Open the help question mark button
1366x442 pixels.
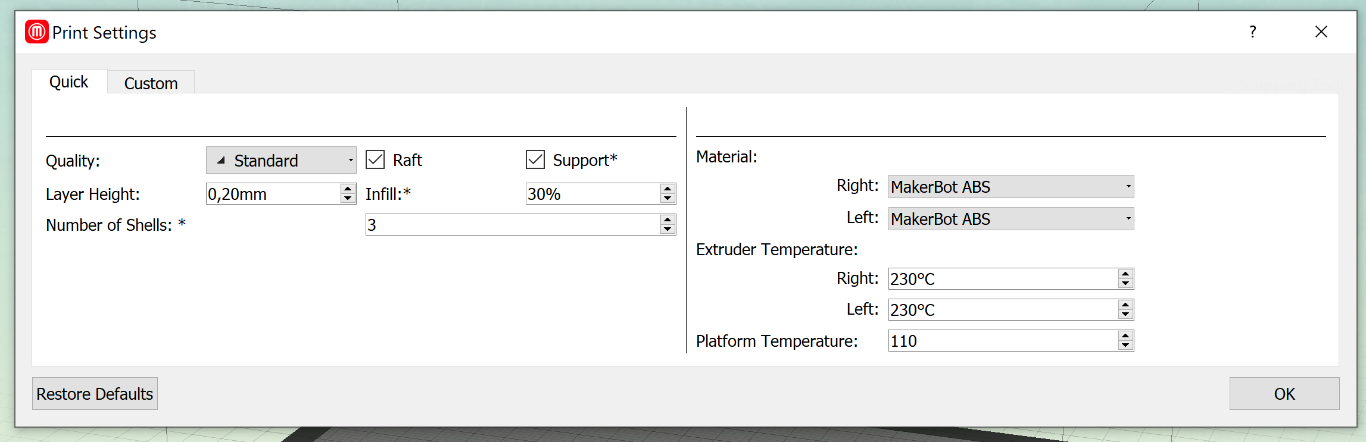click(1253, 32)
